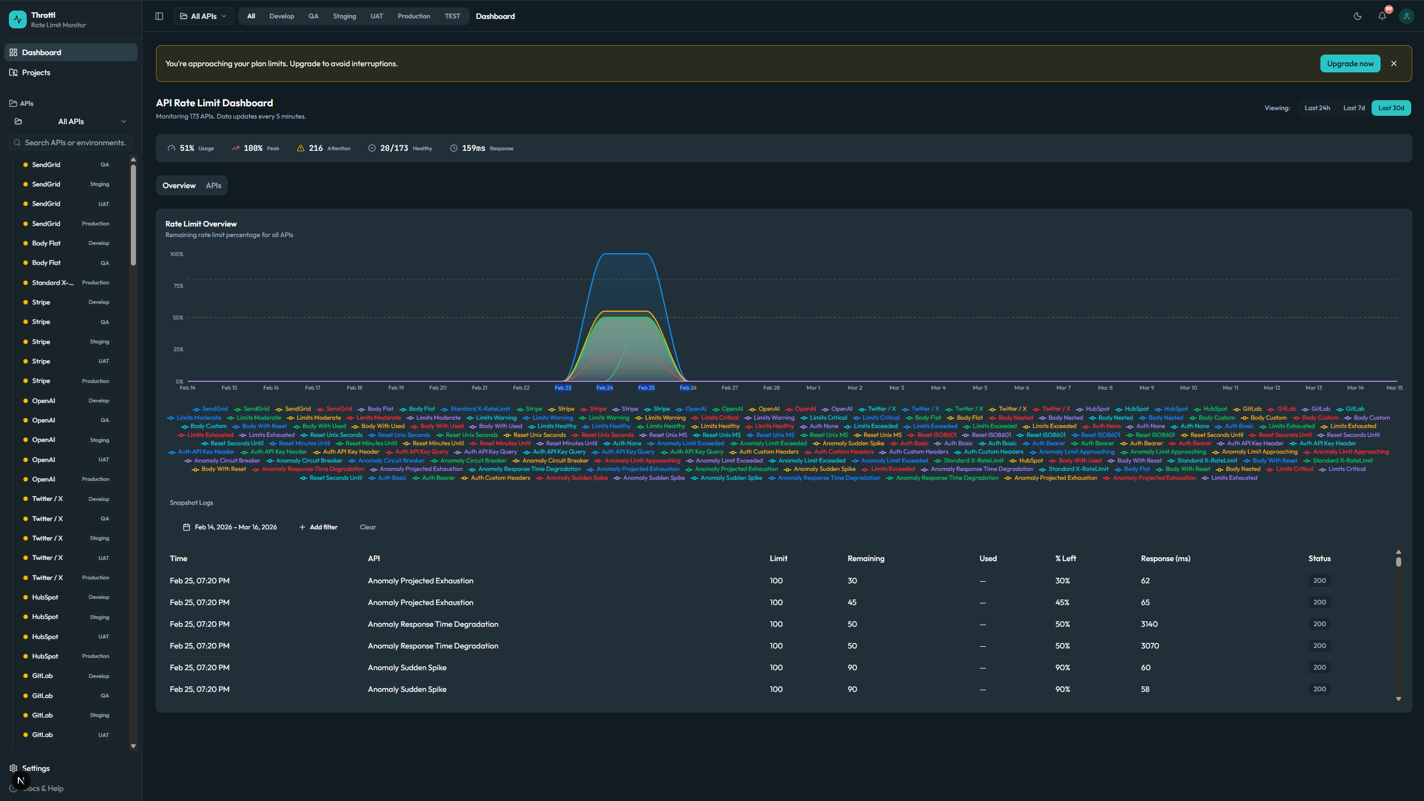Focus the Search APIs input field
The height and width of the screenshot is (801, 1424).
coord(75,142)
